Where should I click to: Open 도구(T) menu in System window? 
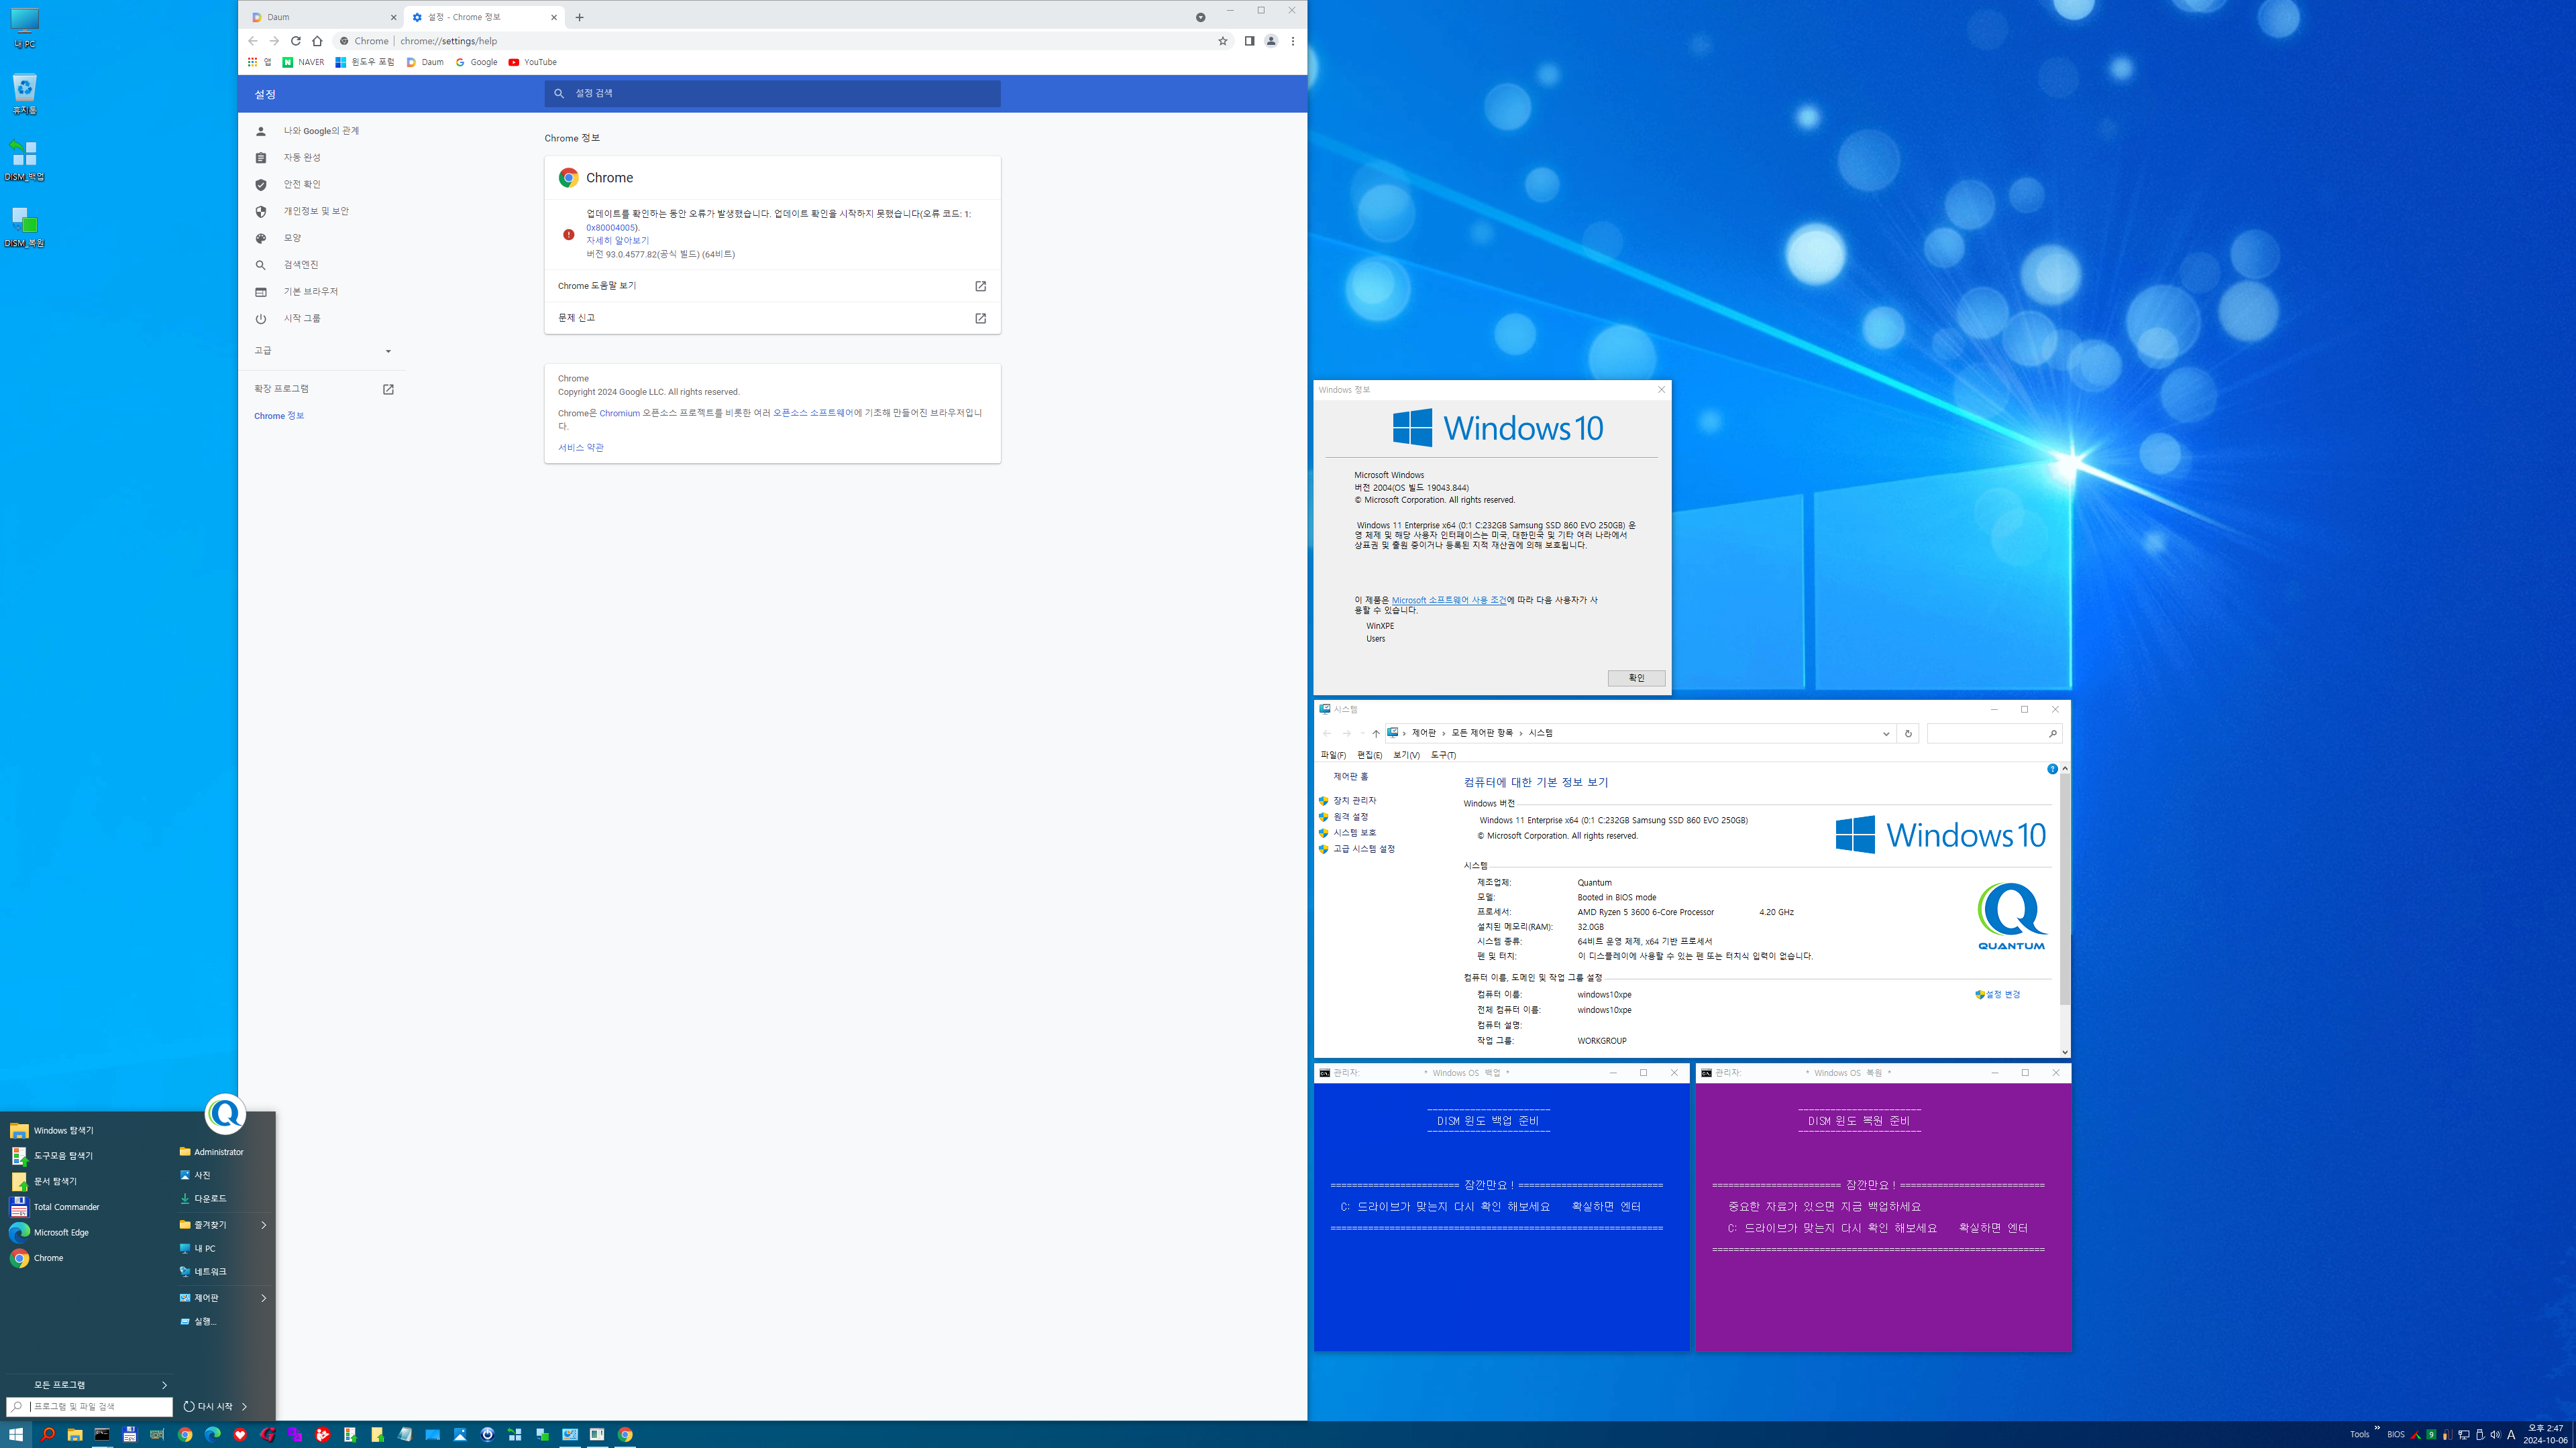pos(1443,756)
